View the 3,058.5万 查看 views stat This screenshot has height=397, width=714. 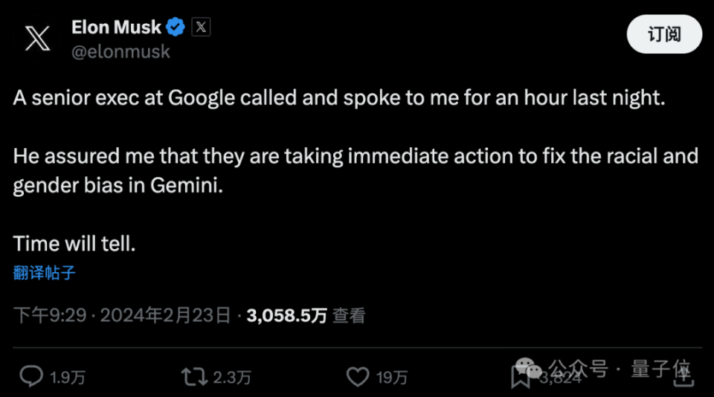point(306,315)
